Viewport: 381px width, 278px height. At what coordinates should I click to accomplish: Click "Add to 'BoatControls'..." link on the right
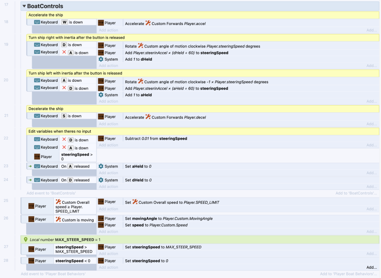[x=356, y=193]
